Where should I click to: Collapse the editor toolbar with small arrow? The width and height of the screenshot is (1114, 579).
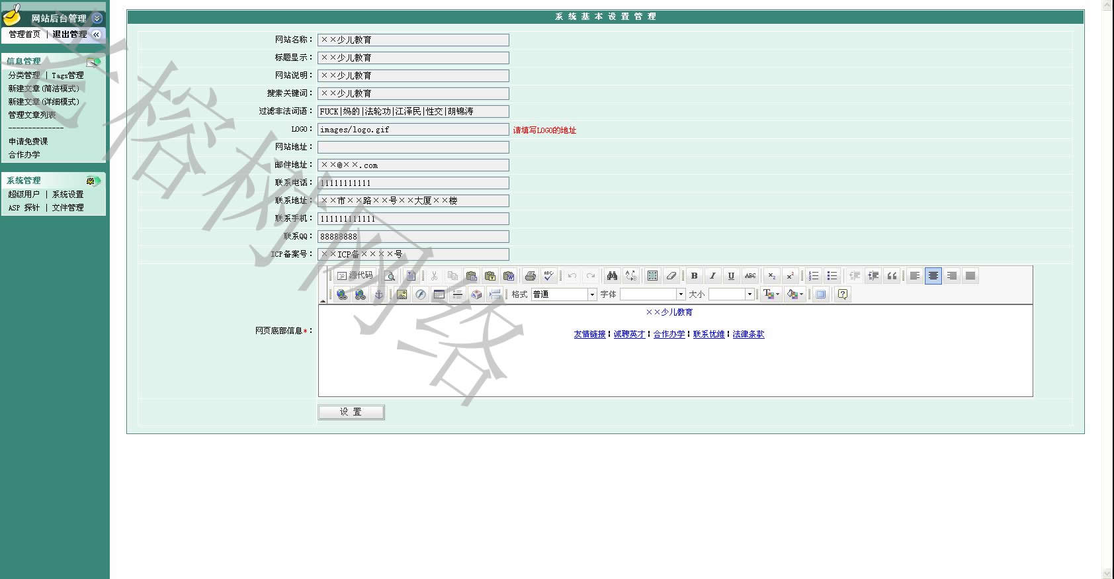(323, 301)
